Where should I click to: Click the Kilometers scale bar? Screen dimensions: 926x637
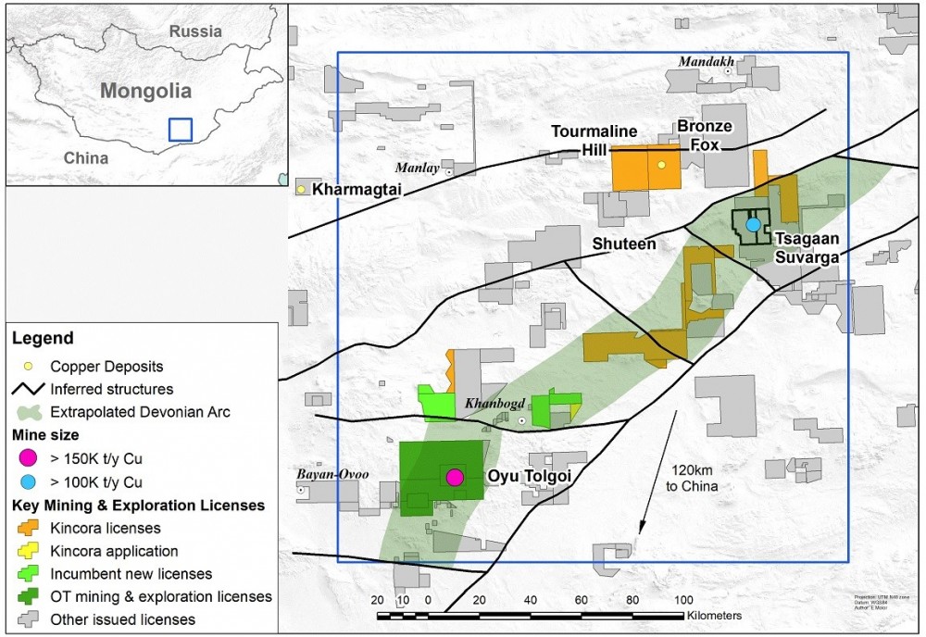coord(531,615)
